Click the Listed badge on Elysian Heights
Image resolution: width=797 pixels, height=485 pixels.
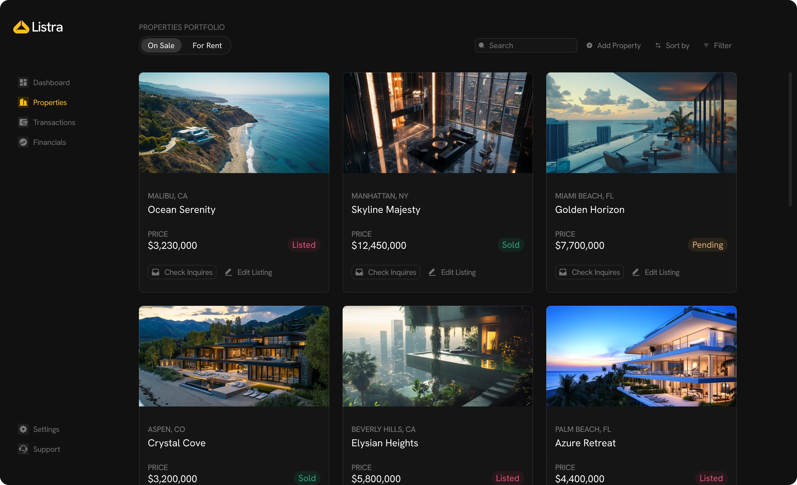click(x=508, y=478)
